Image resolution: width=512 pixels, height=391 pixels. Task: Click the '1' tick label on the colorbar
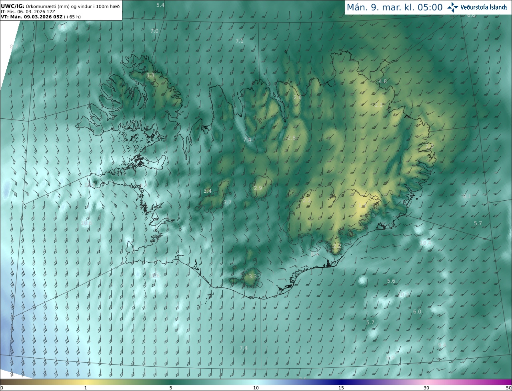point(86,388)
